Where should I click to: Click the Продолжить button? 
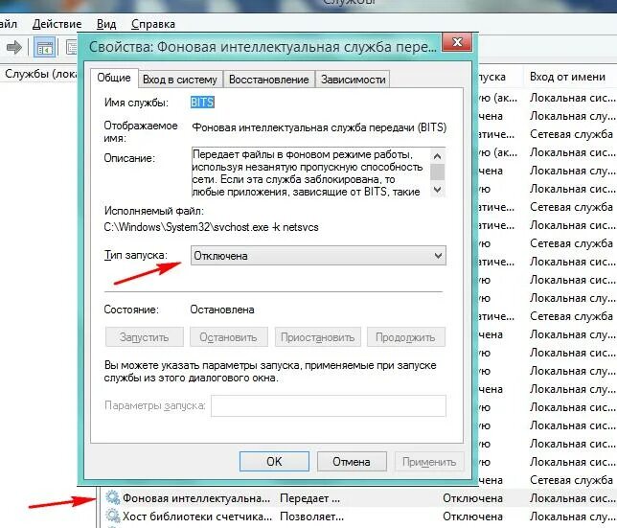[x=405, y=337]
